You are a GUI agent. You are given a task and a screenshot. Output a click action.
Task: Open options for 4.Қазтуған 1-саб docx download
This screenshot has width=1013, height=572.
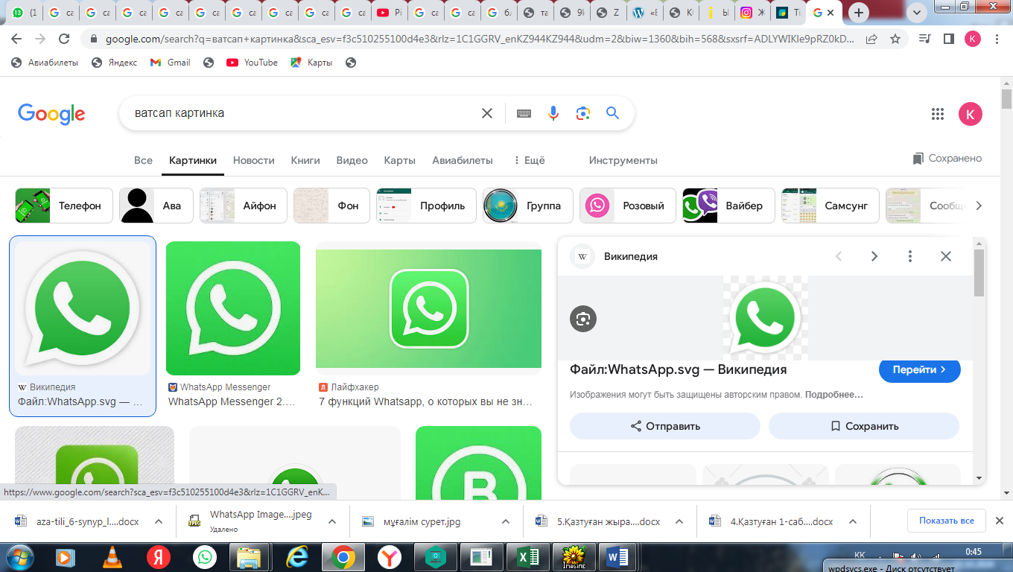pyautogui.click(x=853, y=521)
